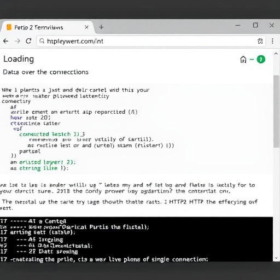Click the Loading page heading

[x=19, y=59]
